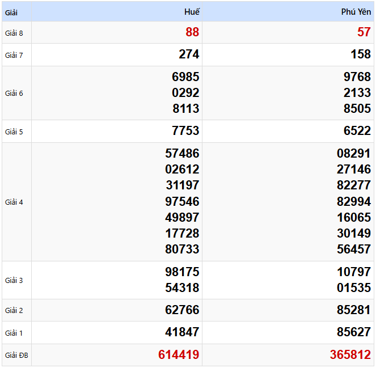The image size is (376, 368).
Task: Click the Huế column header
Action: pos(192,12)
